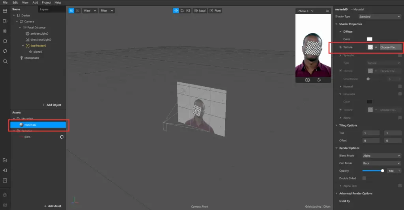Click the Diffuse color swatch
The image size is (404, 210).
pyautogui.click(x=370, y=39)
